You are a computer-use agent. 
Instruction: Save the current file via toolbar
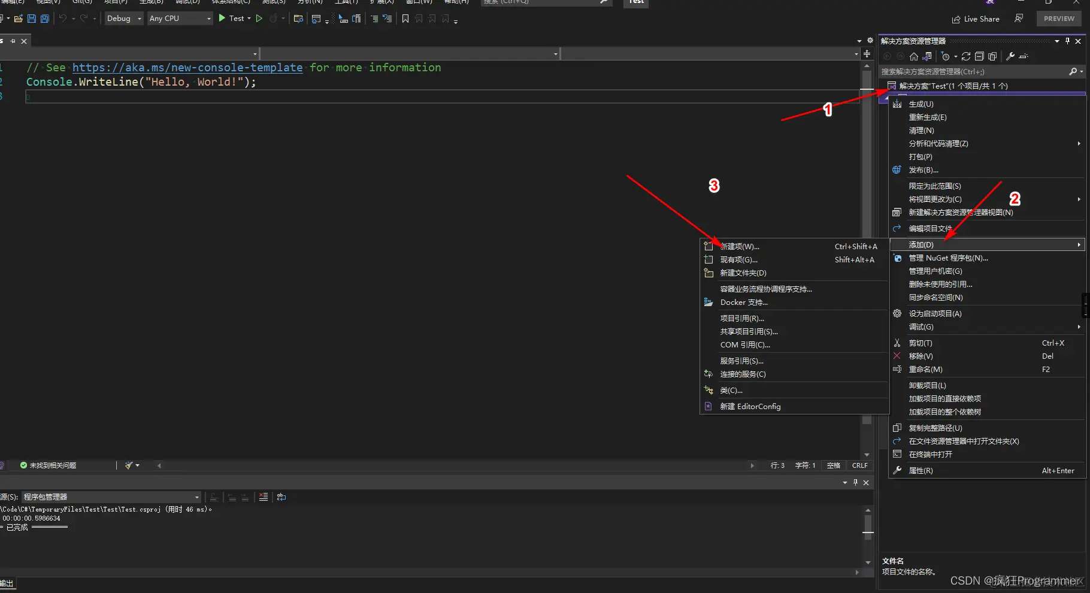32,19
